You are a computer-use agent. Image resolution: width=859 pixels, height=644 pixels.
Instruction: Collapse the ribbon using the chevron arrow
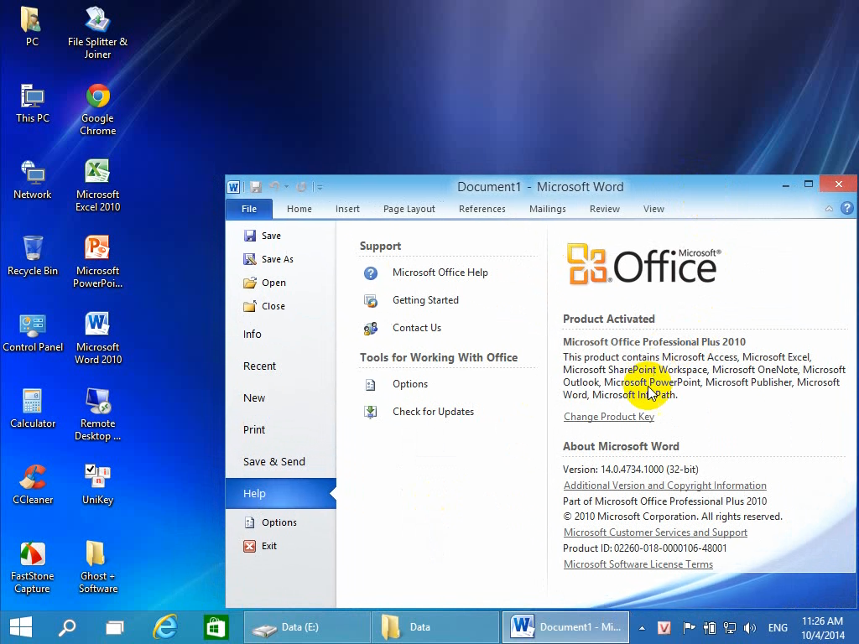(x=829, y=209)
